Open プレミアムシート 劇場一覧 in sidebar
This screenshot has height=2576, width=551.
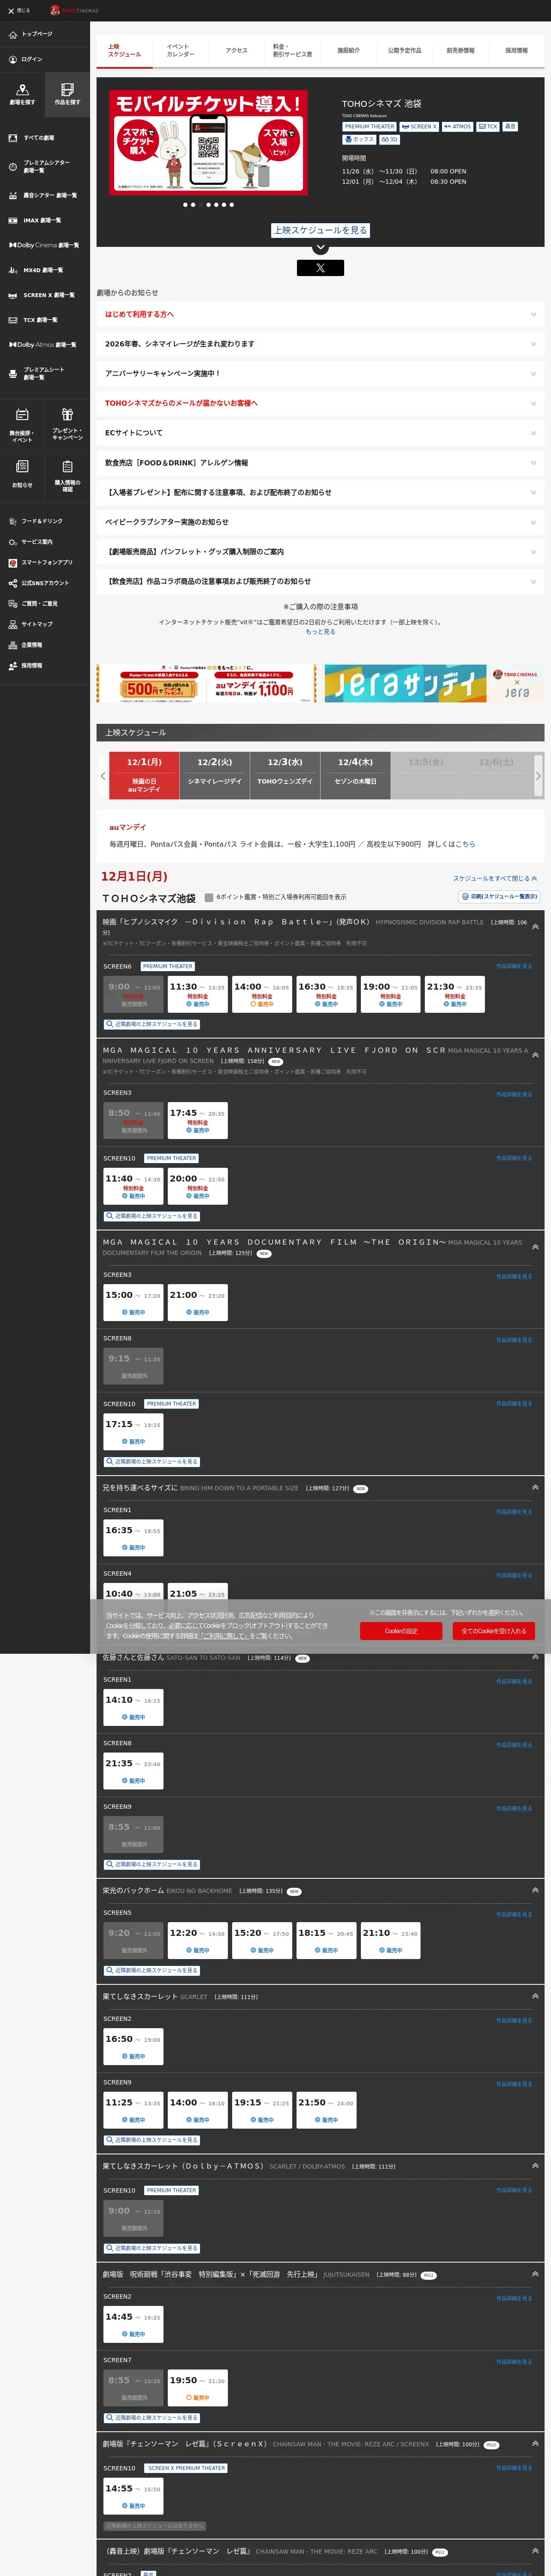pos(45,373)
